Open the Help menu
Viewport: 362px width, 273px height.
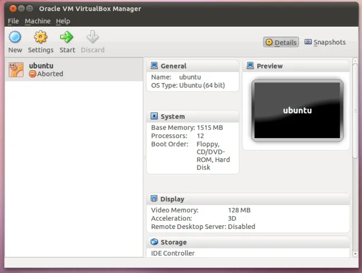(63, 21)
